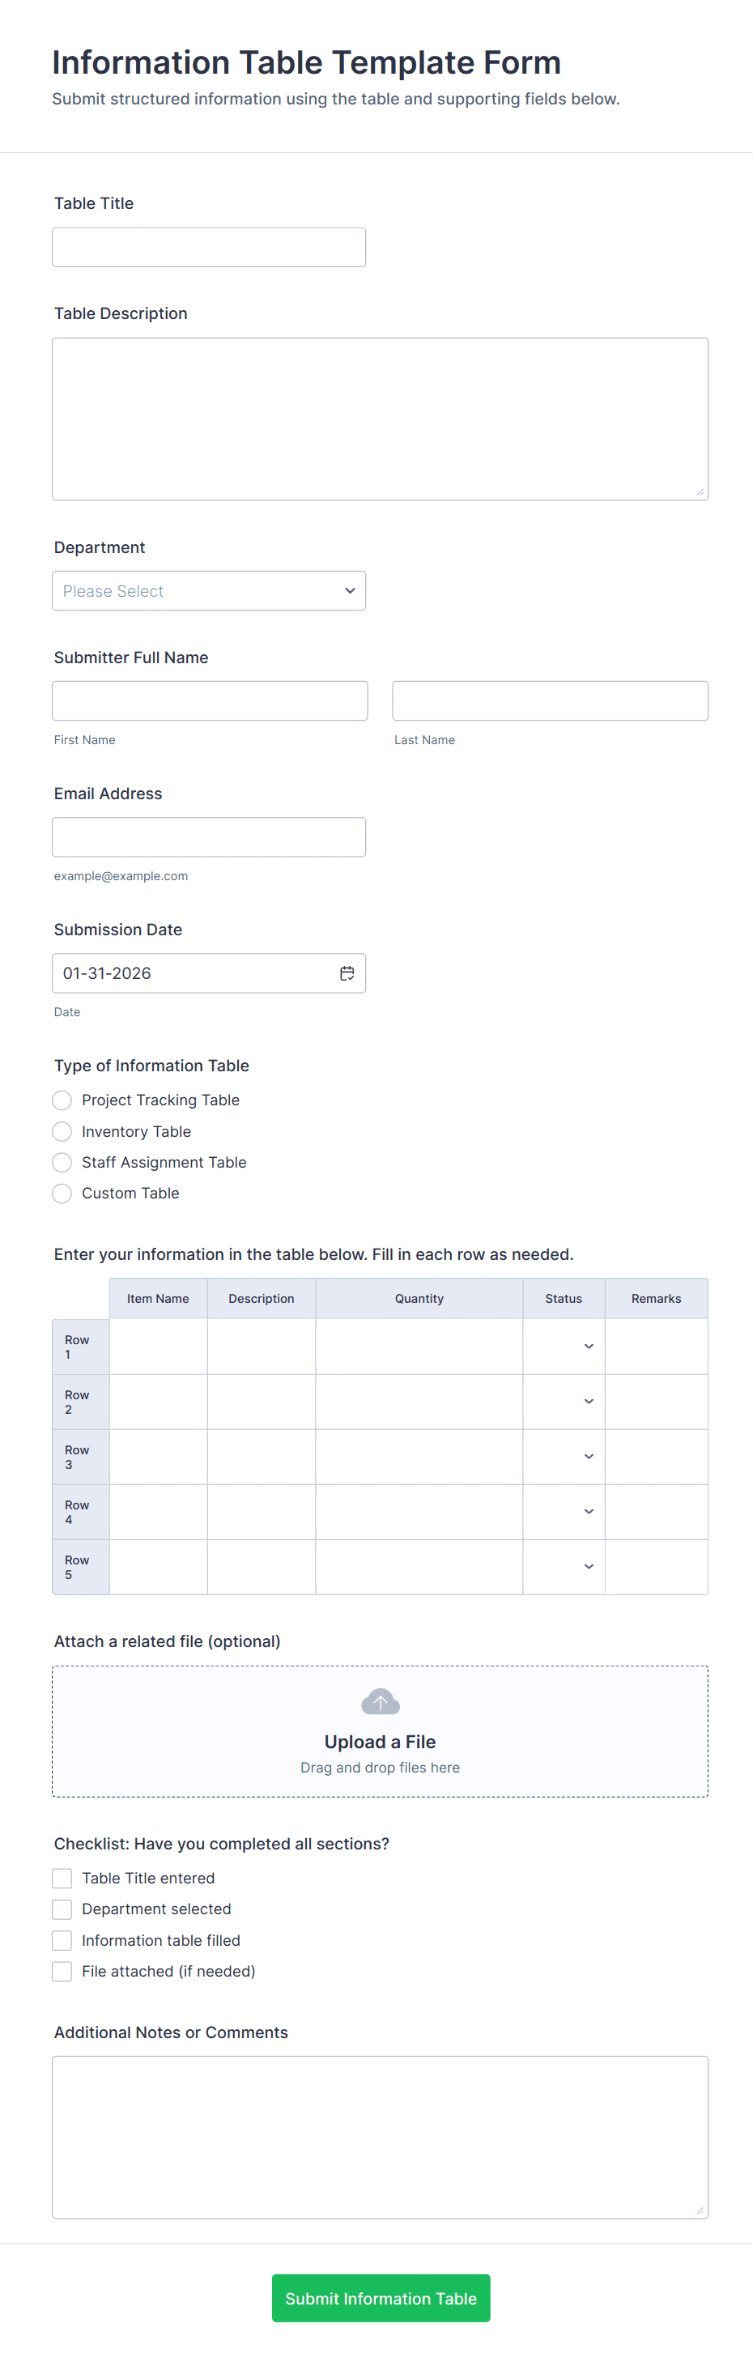Expand the Department dropdown
753x2362 pixels.
(x=209, y=591)
